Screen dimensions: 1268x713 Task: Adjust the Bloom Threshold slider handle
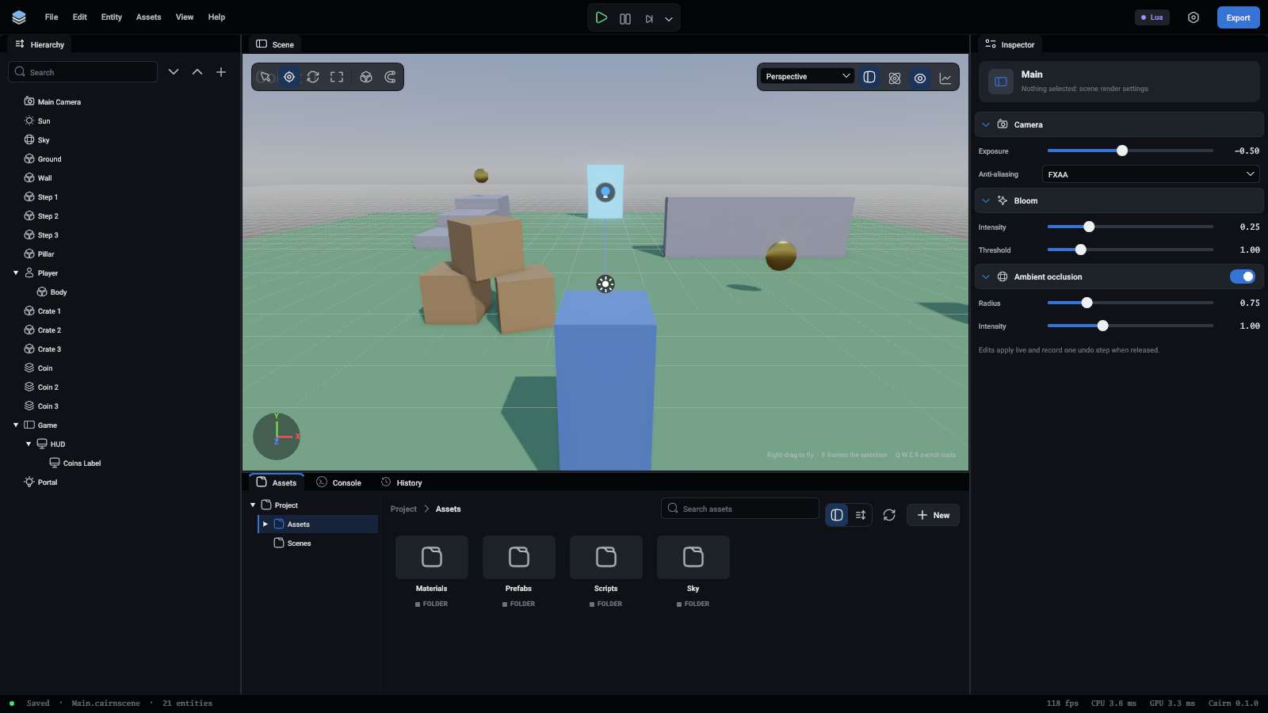pyautogui.click(x=1080, y=250)
